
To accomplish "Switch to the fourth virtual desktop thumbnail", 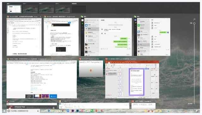I will [63, 9].
